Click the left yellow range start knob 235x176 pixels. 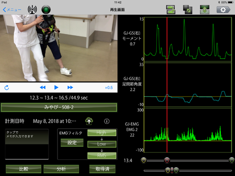tap(143, 160)
